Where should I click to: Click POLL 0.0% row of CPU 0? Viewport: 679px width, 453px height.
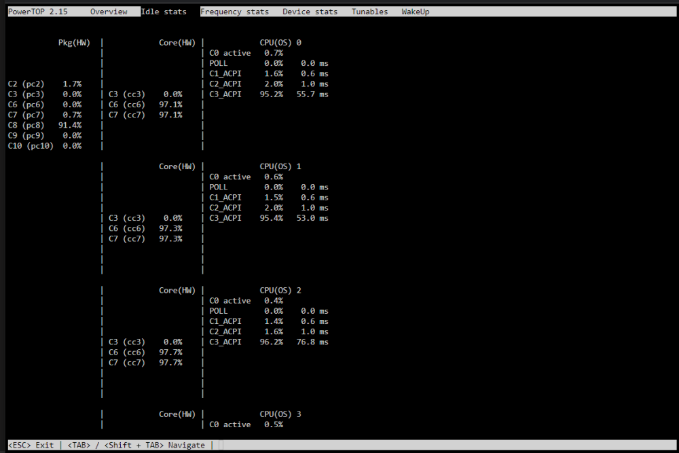point(268,63)
